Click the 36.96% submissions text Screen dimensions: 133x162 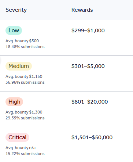25,82
